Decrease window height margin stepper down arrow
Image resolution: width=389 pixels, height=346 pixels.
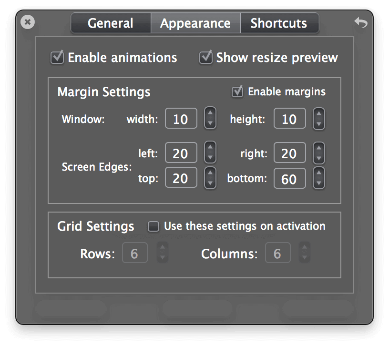coord(319,124)
